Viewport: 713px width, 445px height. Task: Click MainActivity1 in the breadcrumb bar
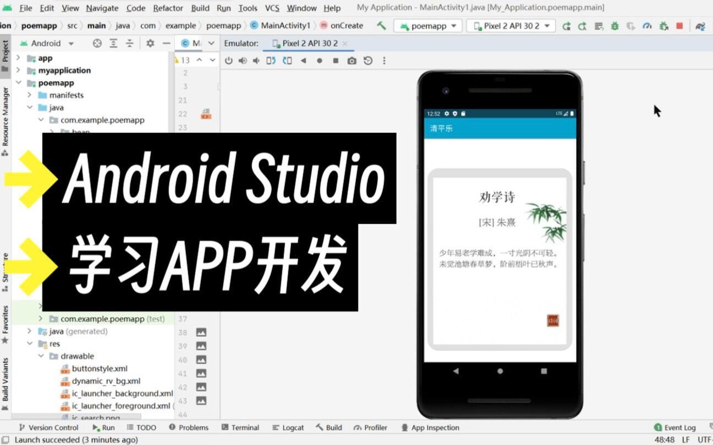(x=280, y=25)
